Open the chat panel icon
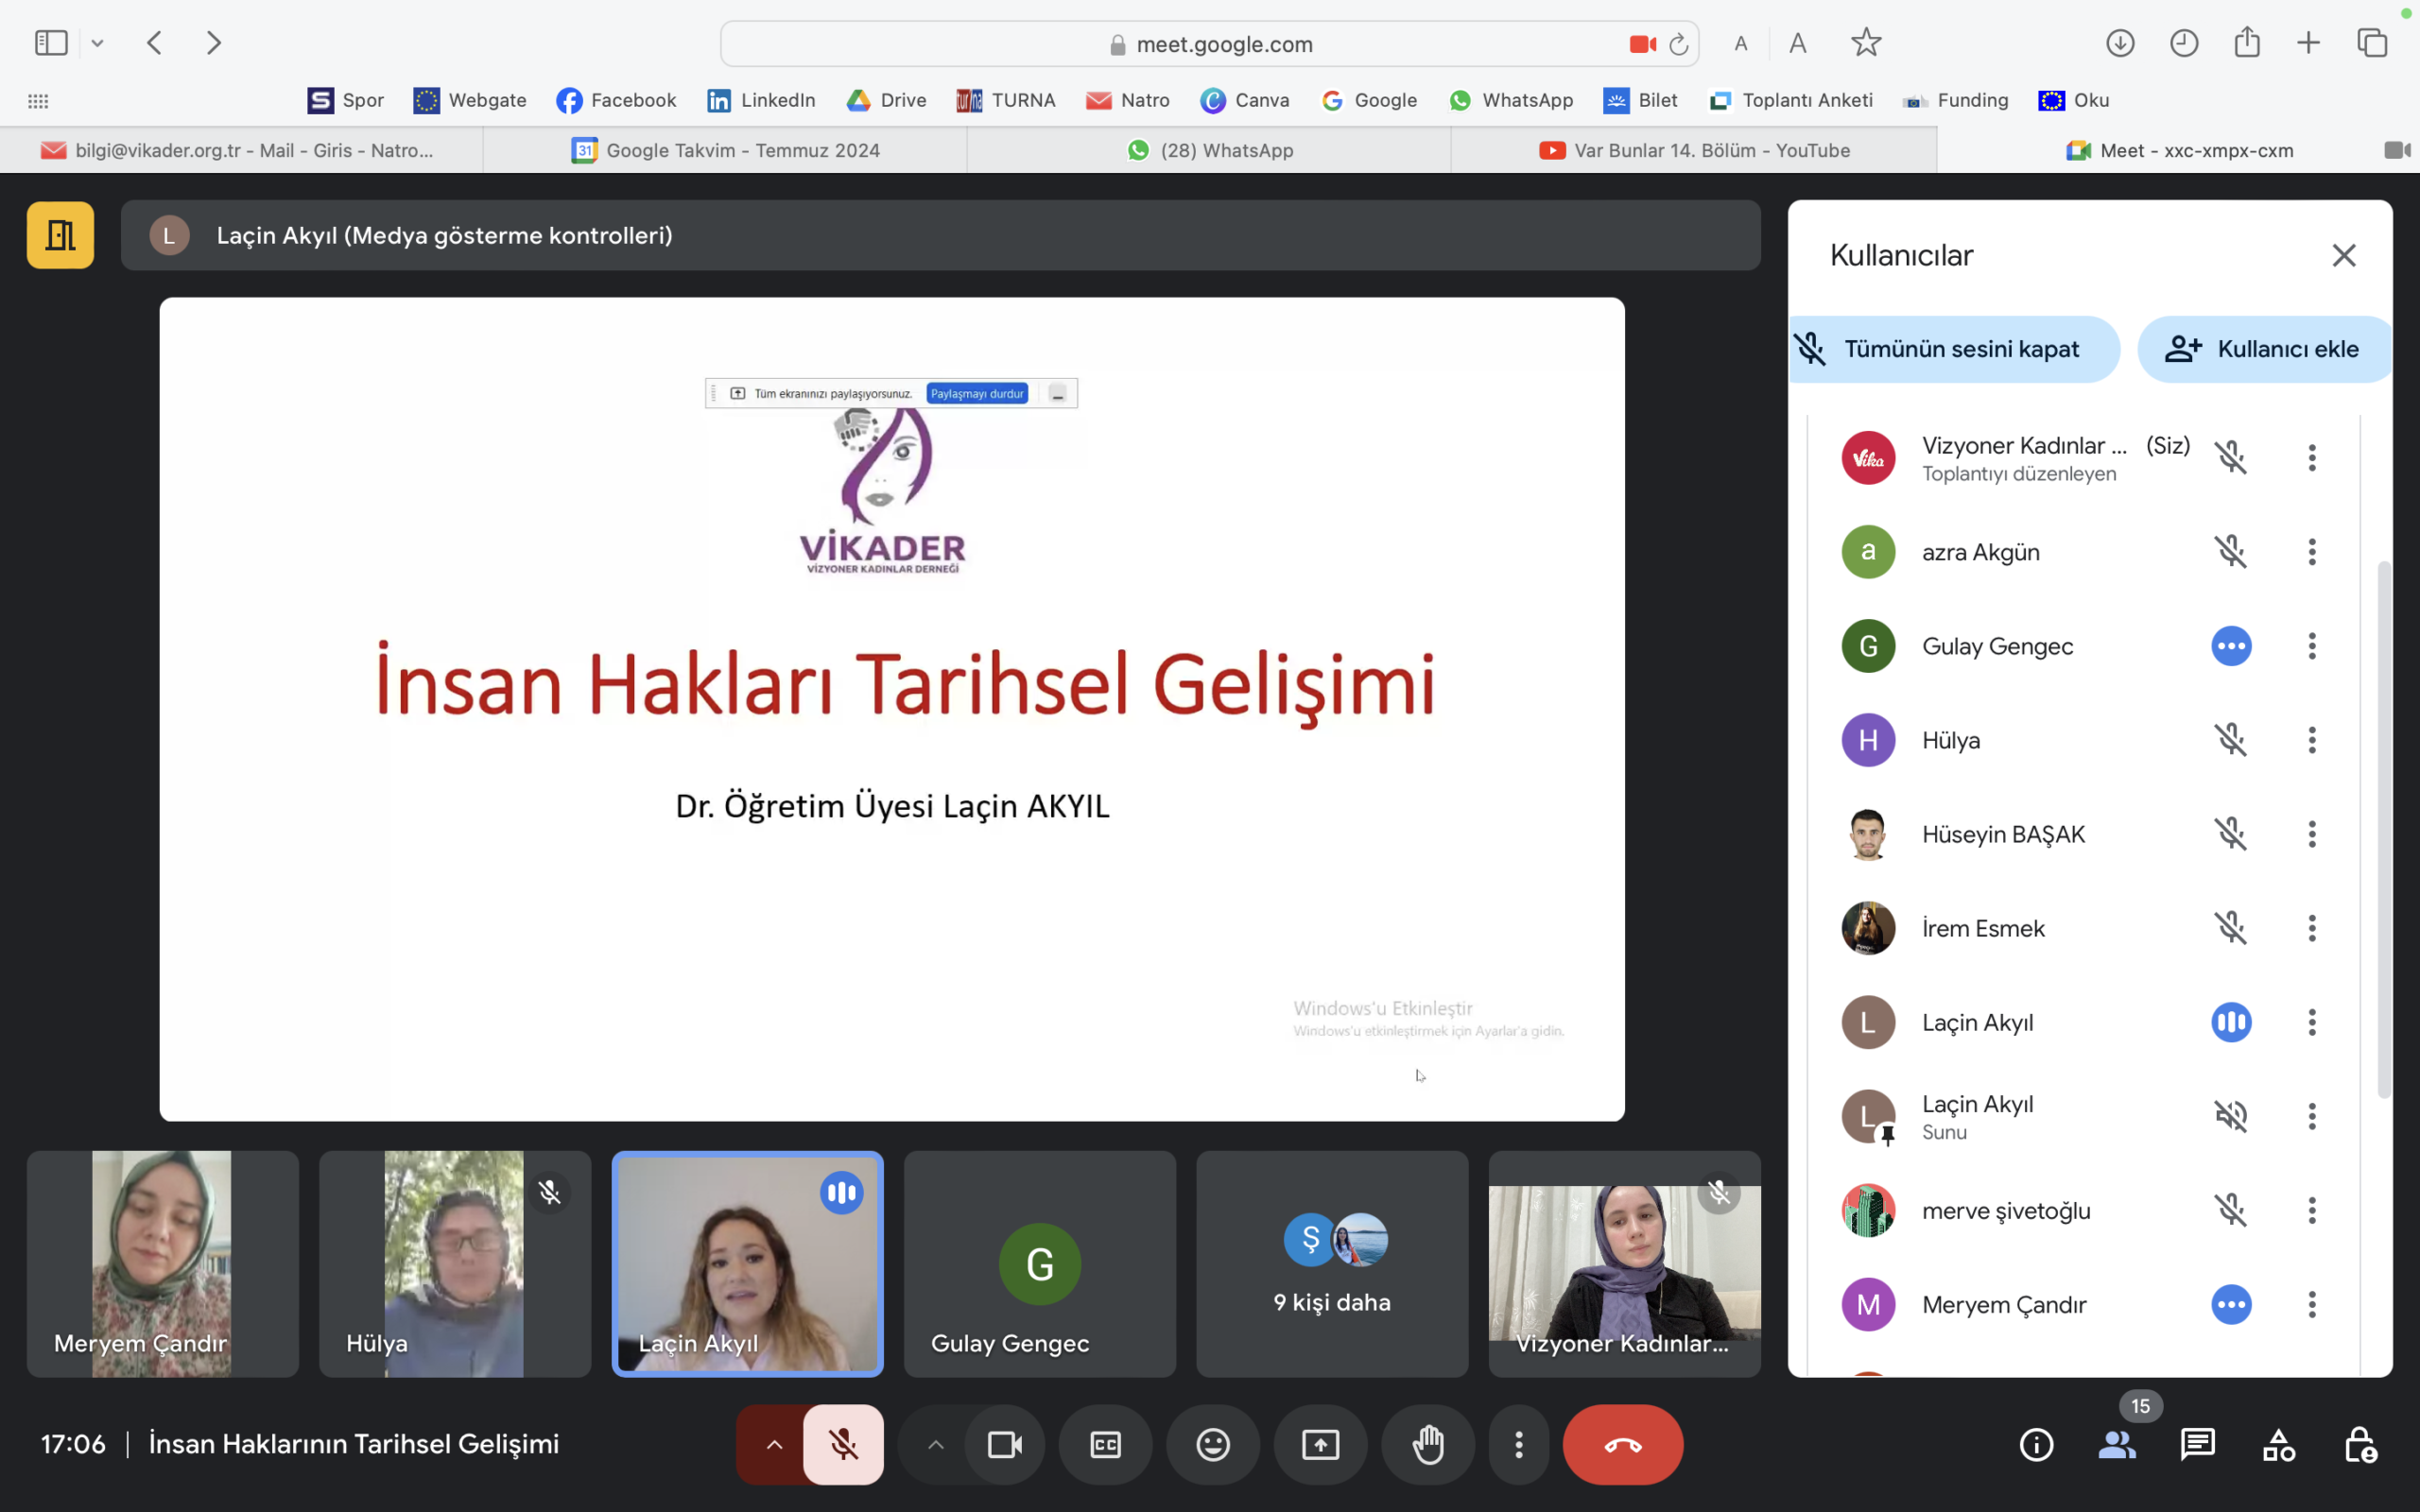The height and width of the screenshot is (1512, 2420). [2197, 1444]
